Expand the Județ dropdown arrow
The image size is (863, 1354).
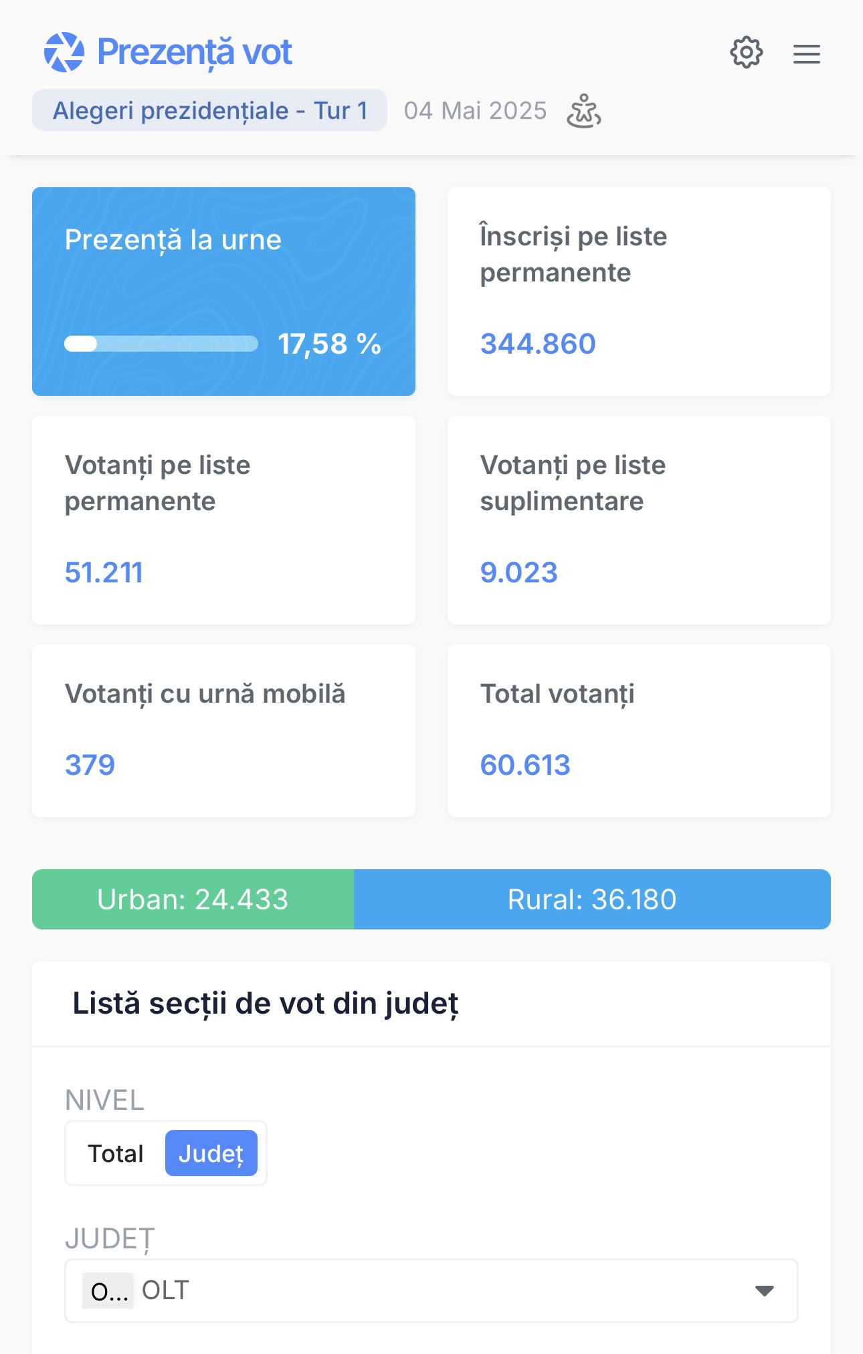pos(764,1290)
